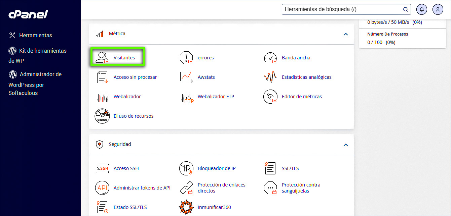This screenshot has height=216, width=451.
Task: Open the Acceso SSH terminal icon
Action: [102, 168]
